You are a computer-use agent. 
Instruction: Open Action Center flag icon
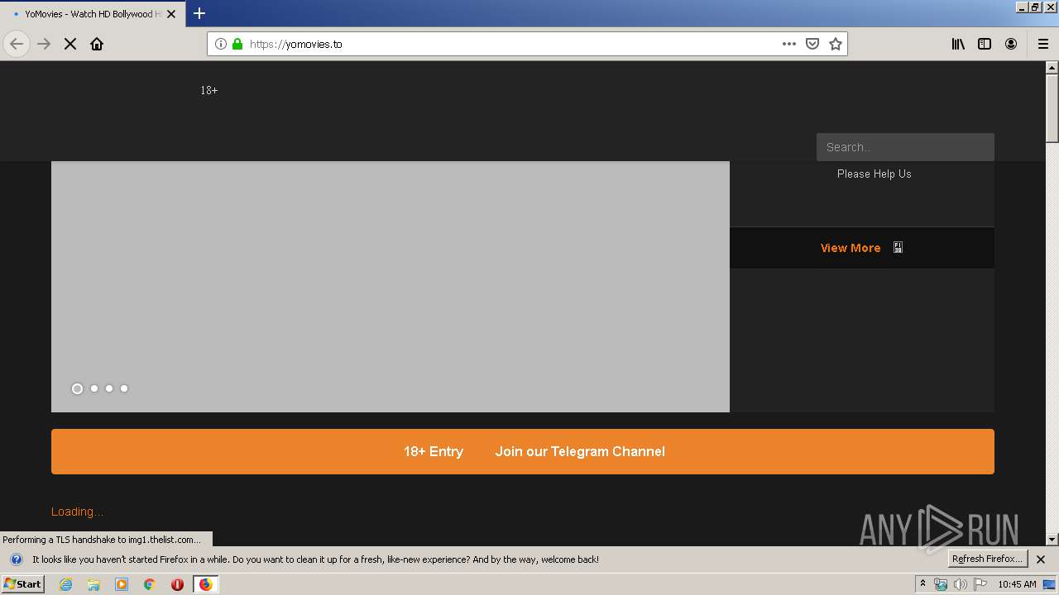pos(980,584)
